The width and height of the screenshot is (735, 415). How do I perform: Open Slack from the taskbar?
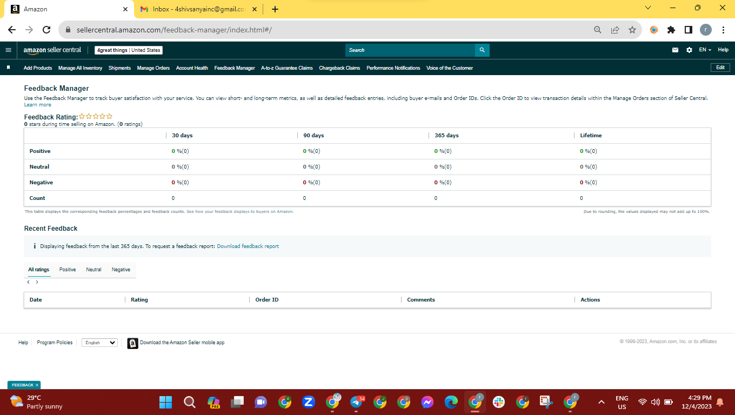point(498,402)
